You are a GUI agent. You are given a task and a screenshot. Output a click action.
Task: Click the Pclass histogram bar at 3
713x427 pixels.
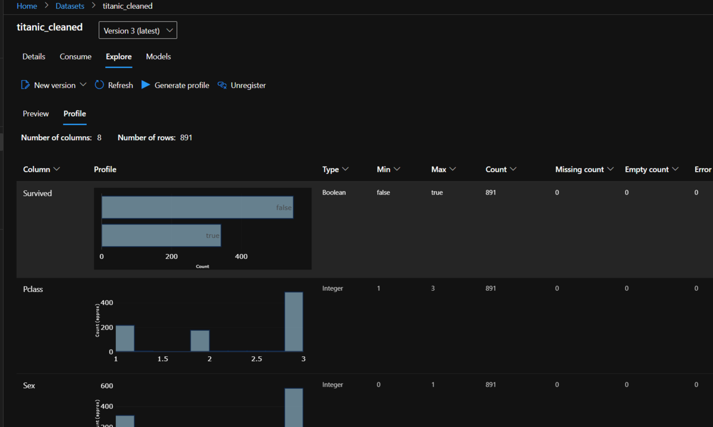point(294,322)
